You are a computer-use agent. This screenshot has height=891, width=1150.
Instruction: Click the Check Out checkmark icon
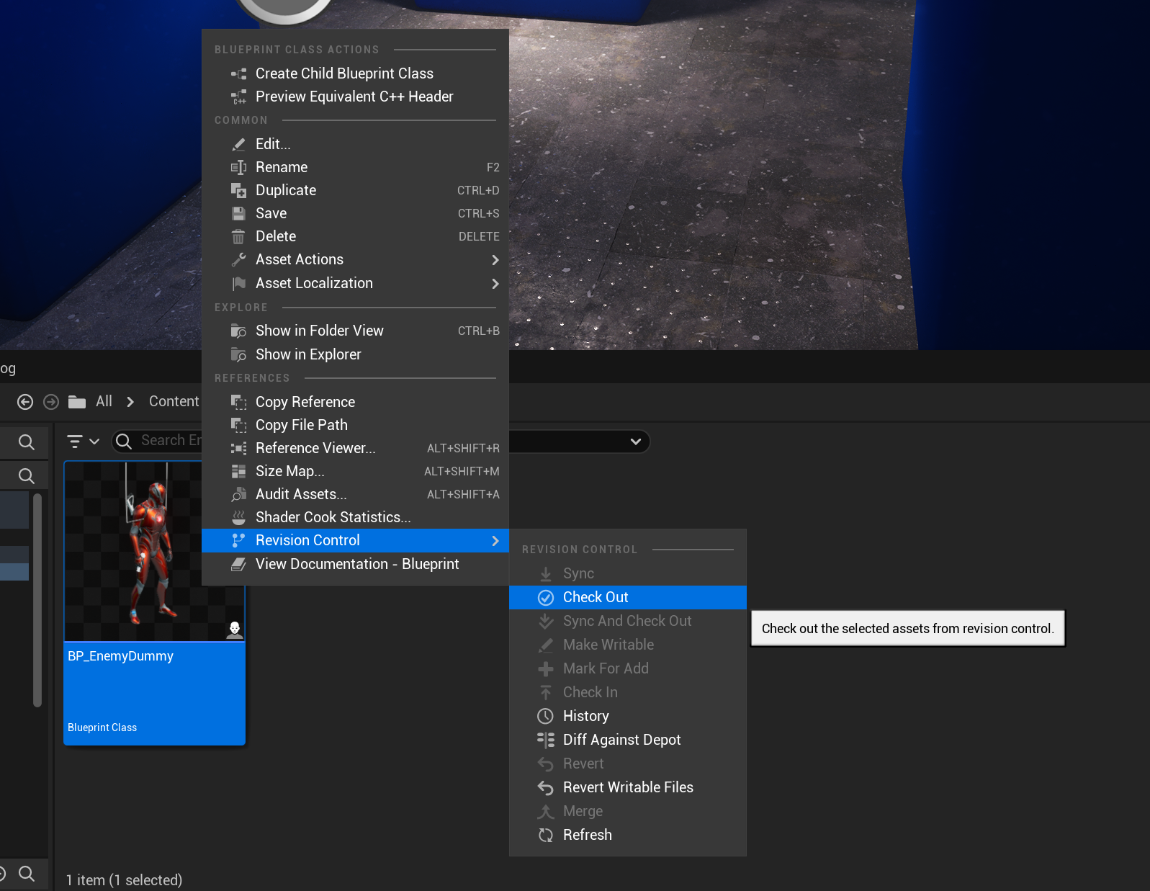click(x=546, y=597)
